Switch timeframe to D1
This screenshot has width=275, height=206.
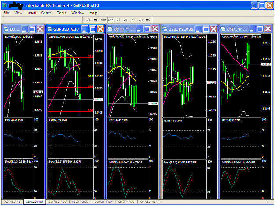tap(133, 20)
